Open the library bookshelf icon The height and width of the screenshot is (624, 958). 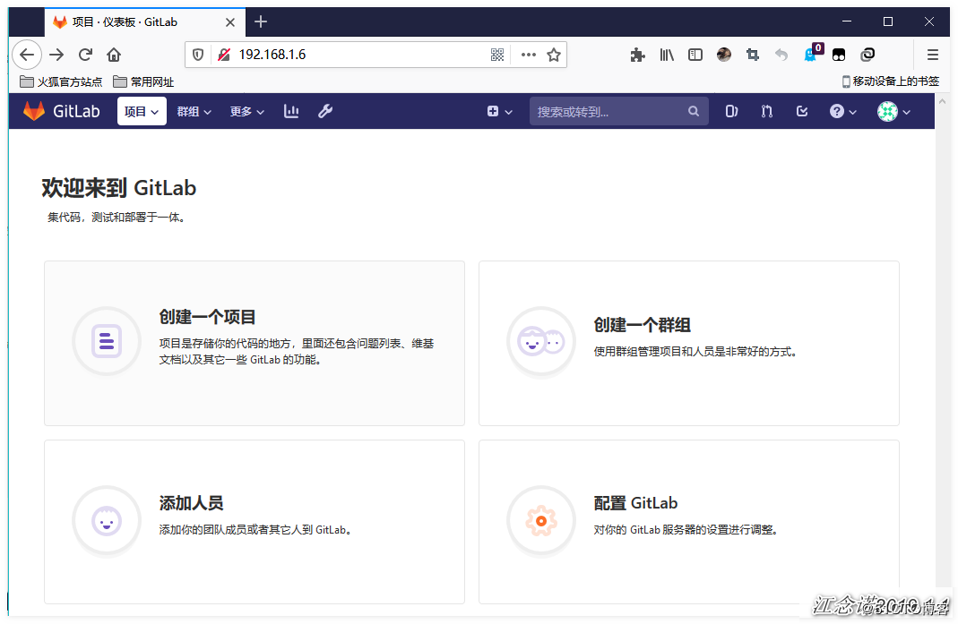[x=667, y=55]
